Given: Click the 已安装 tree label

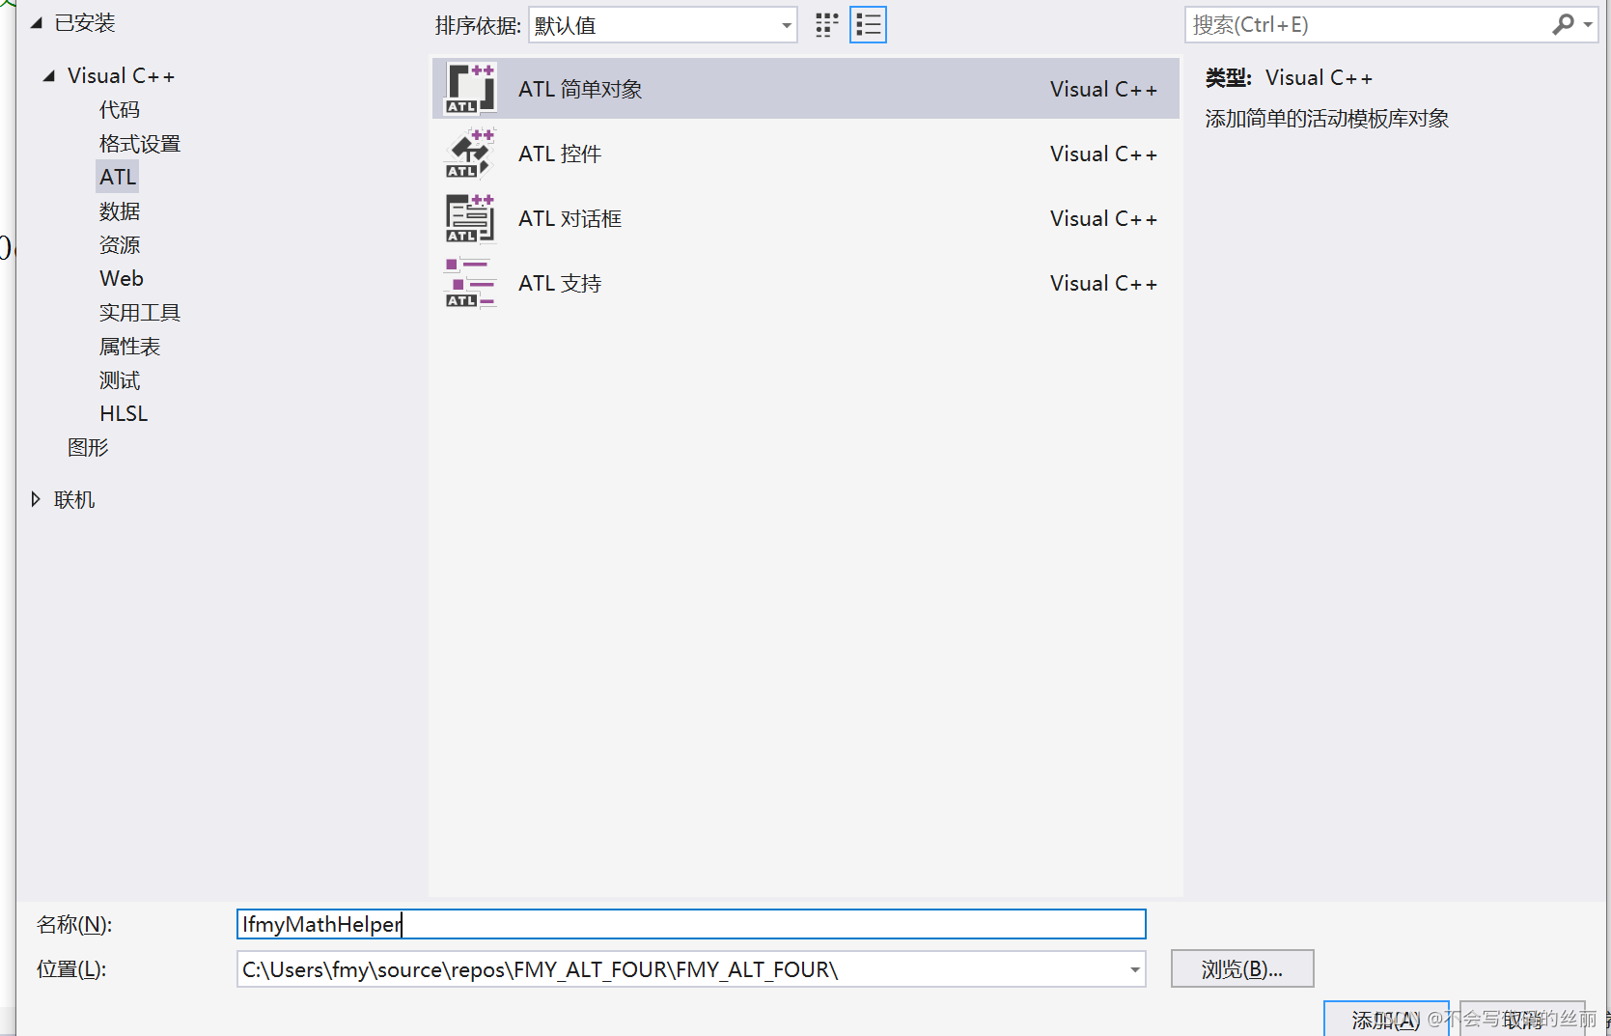Looking at the screenshot, I should (x=85, y=23).
